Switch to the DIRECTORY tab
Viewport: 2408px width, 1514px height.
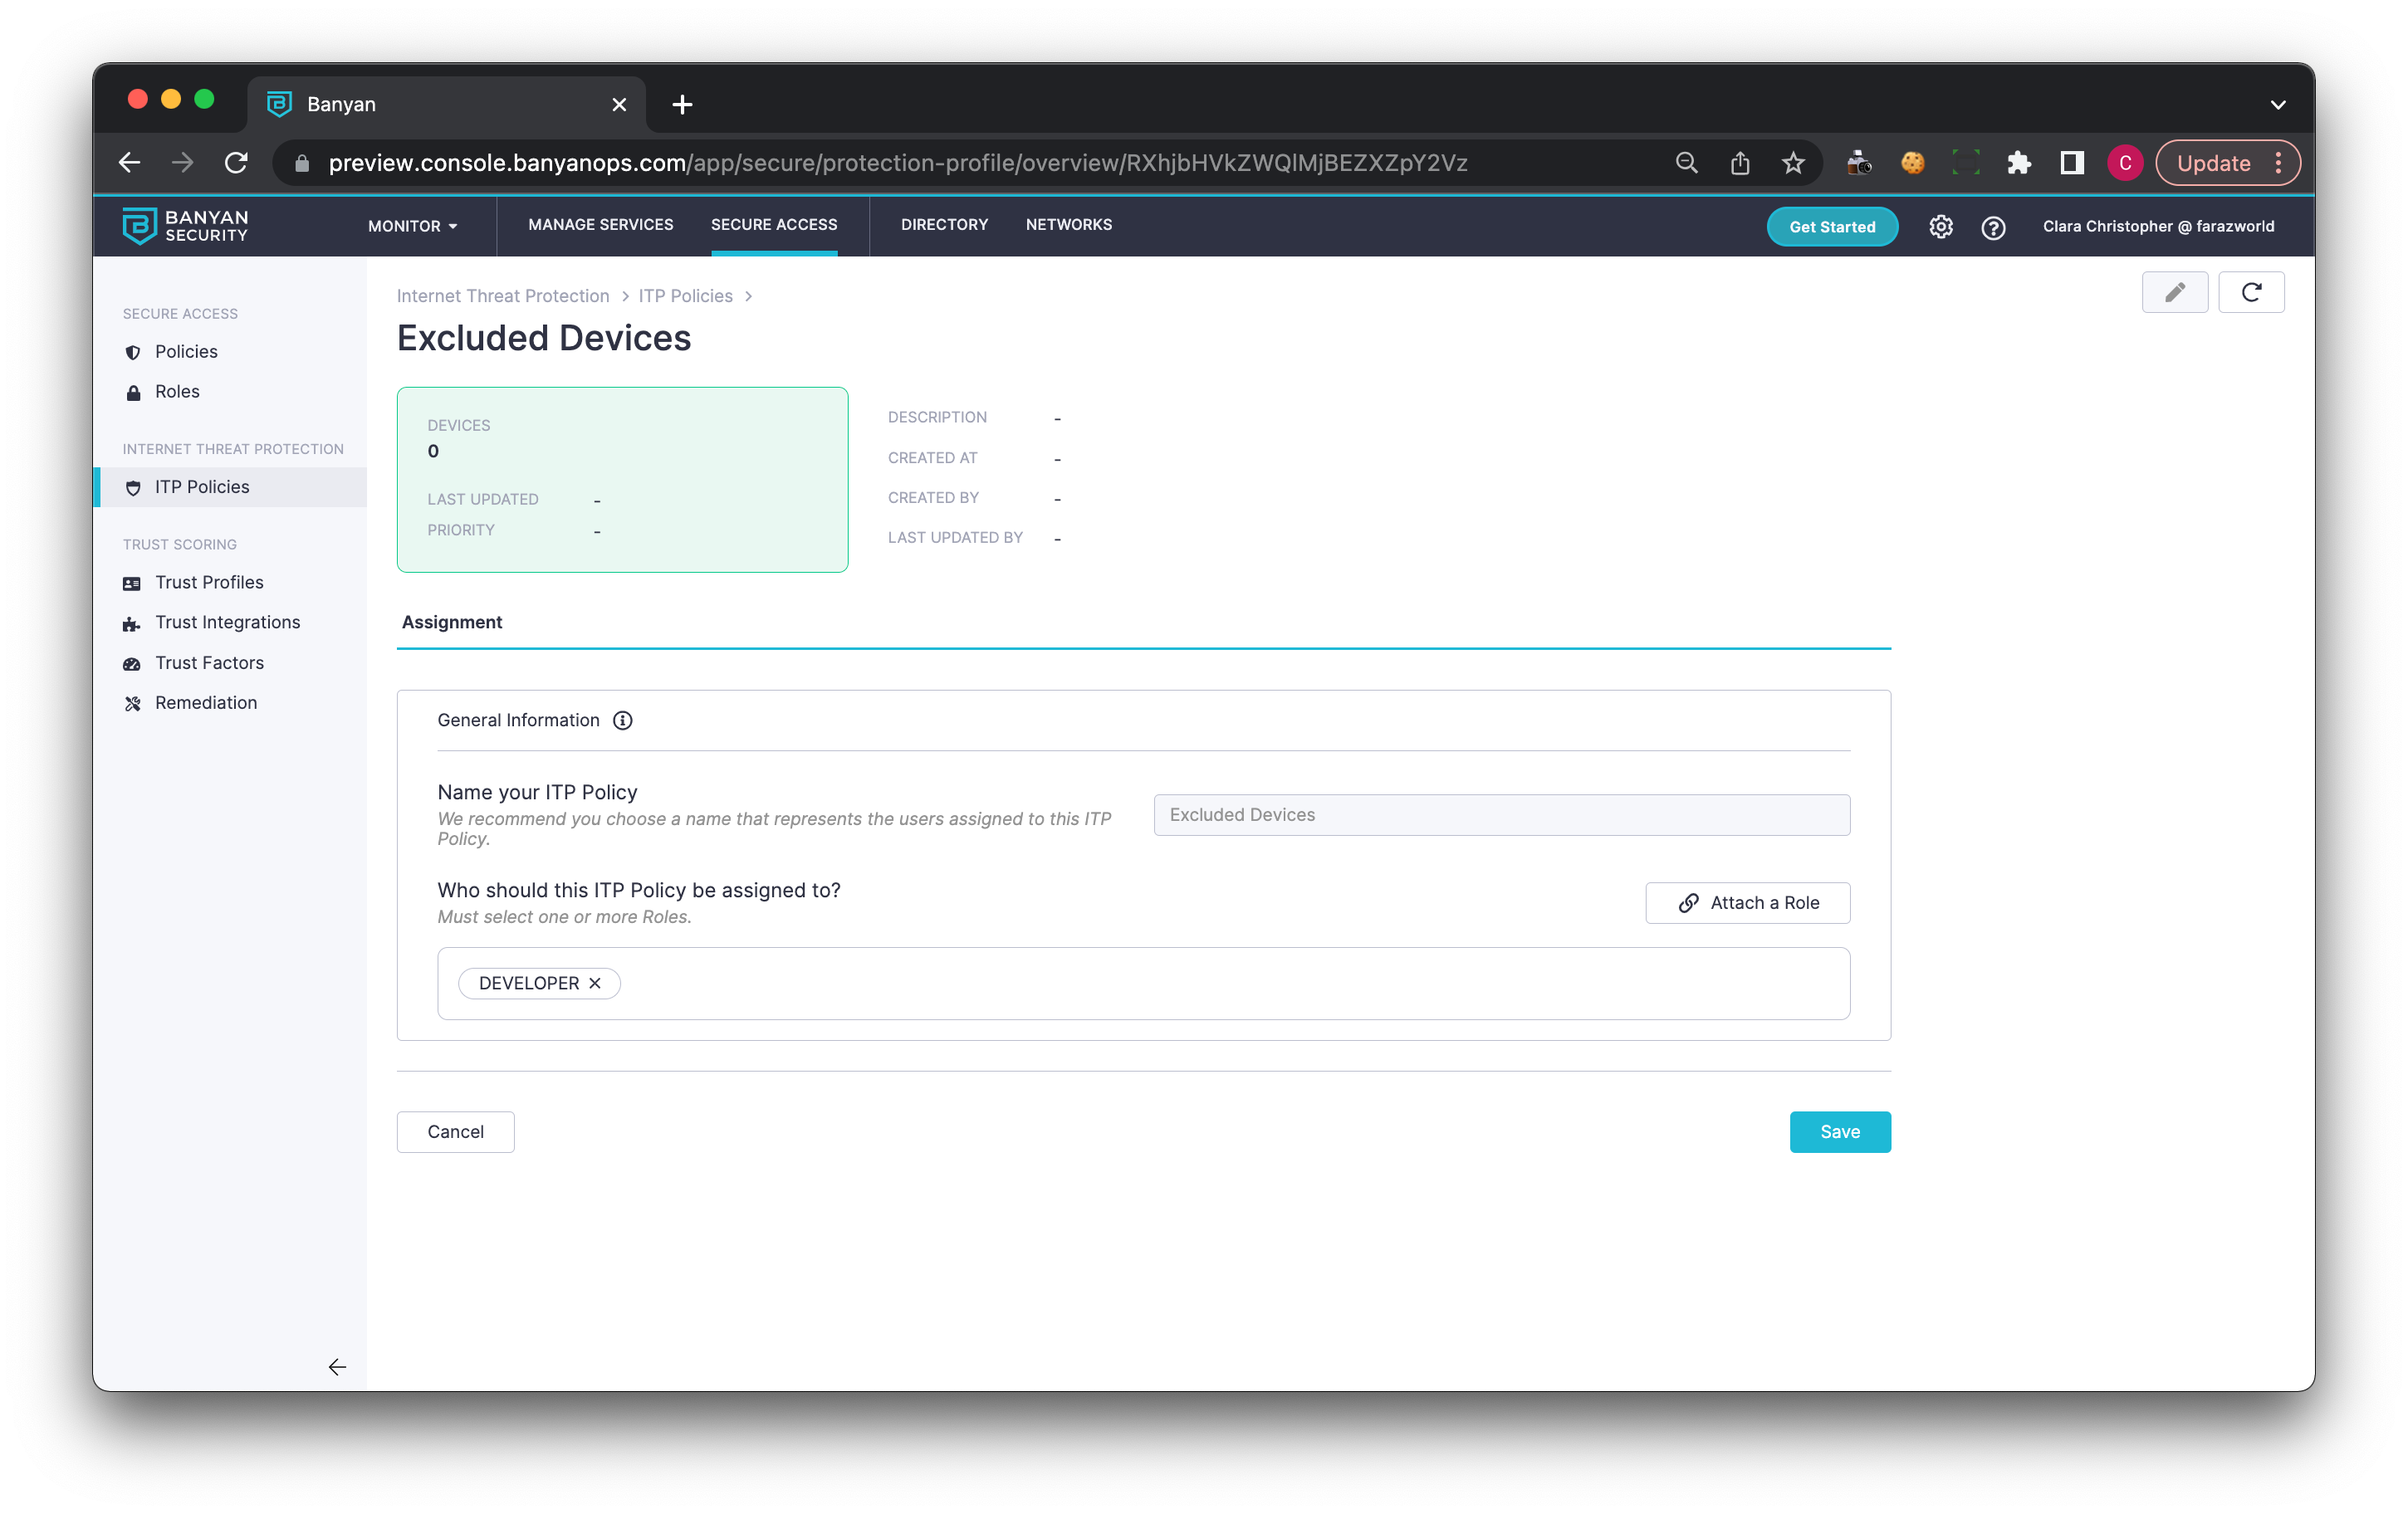pos(943,225)
